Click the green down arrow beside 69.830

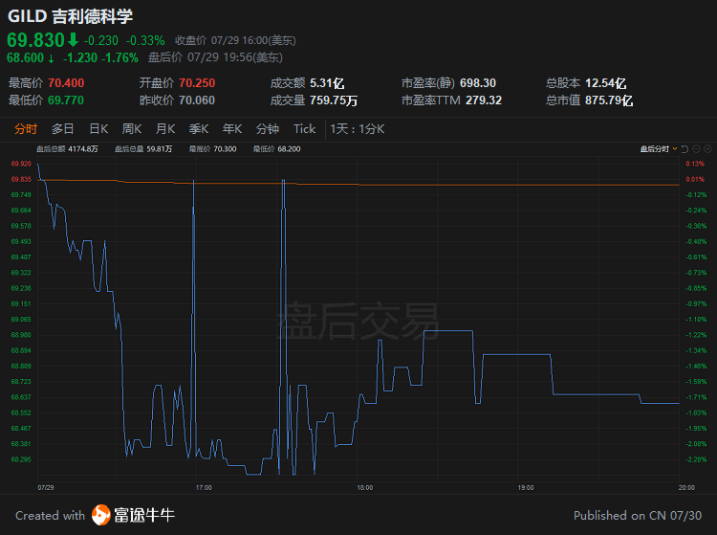[x=73, y=40]
